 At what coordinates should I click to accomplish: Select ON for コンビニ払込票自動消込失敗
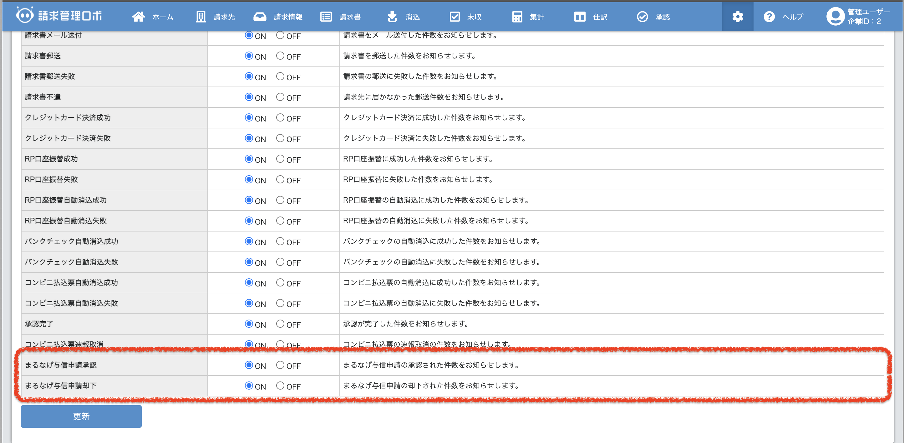click(x=249, y=303)
